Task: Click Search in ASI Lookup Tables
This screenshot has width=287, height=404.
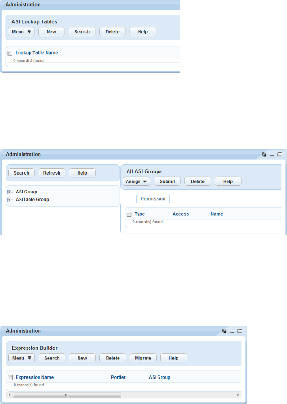Action: (x=82, y=32)
